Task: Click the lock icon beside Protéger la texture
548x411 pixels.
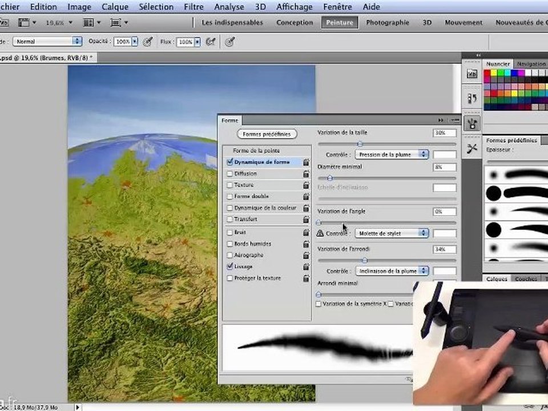Action: 306,278
